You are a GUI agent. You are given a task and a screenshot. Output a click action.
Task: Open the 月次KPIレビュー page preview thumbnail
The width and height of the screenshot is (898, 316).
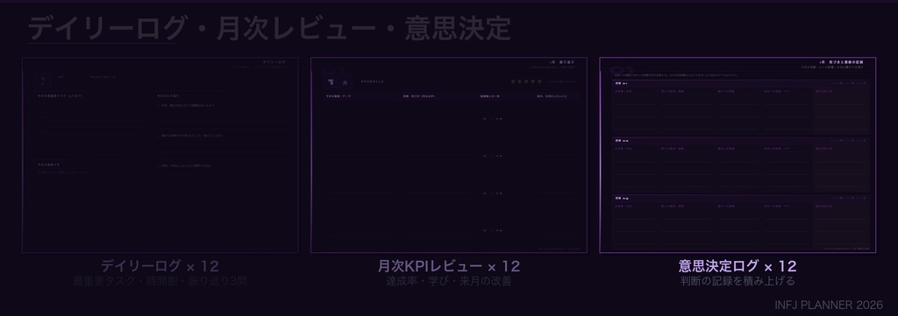[449, 155]
